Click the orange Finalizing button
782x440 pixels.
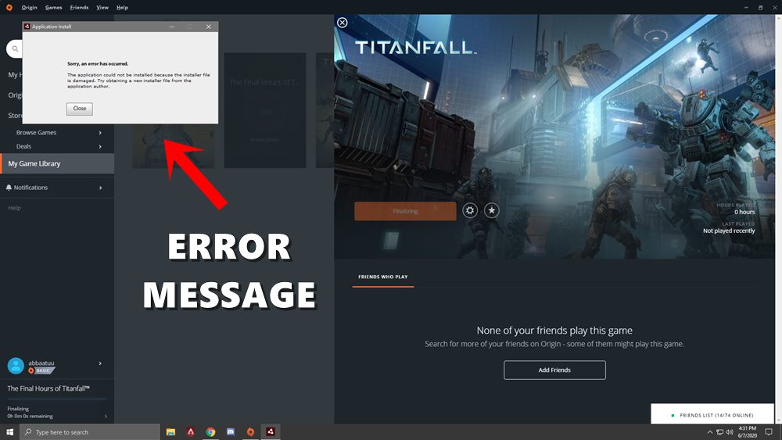click(405, 211)
